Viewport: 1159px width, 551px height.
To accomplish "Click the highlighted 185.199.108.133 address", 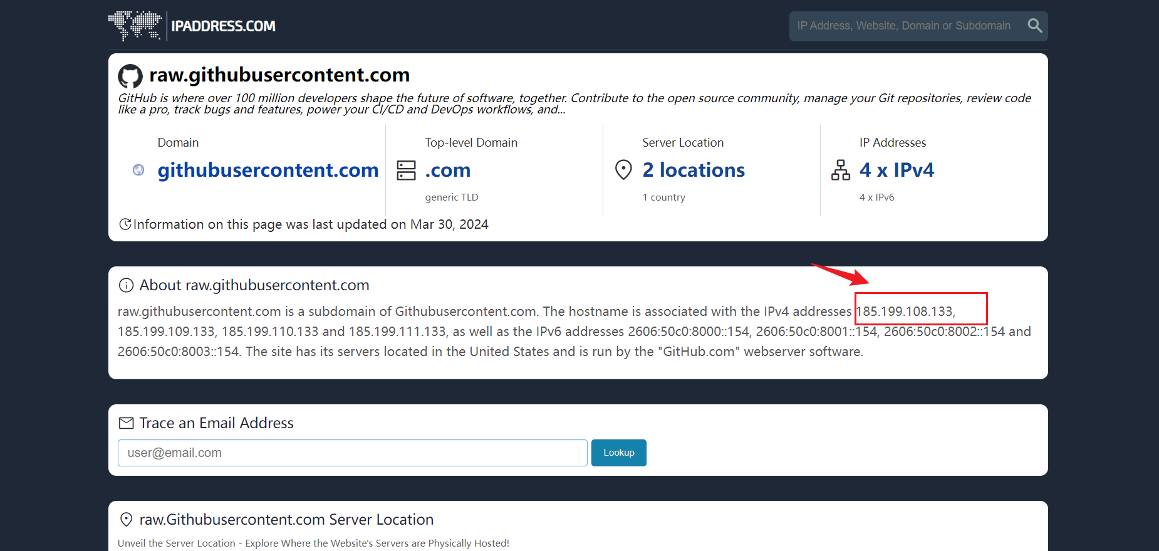I will 905,312.
